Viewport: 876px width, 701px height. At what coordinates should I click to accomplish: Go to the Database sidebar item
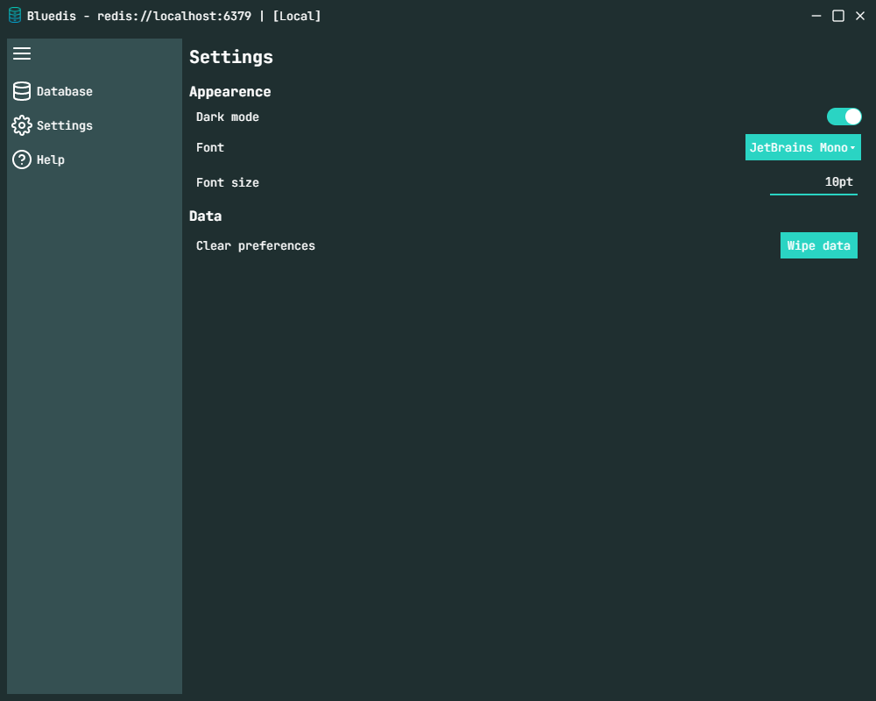[65, 91]
